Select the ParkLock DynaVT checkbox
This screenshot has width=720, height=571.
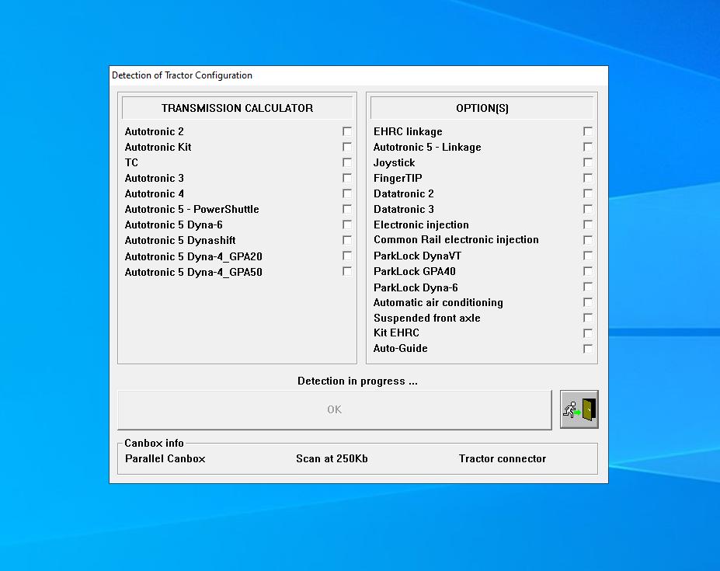588,256
